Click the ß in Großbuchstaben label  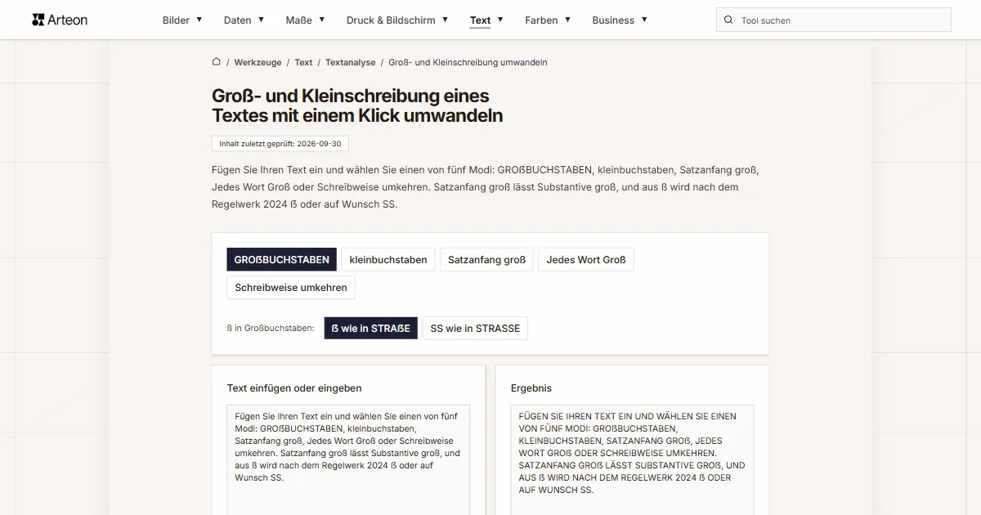coord(271,329)
